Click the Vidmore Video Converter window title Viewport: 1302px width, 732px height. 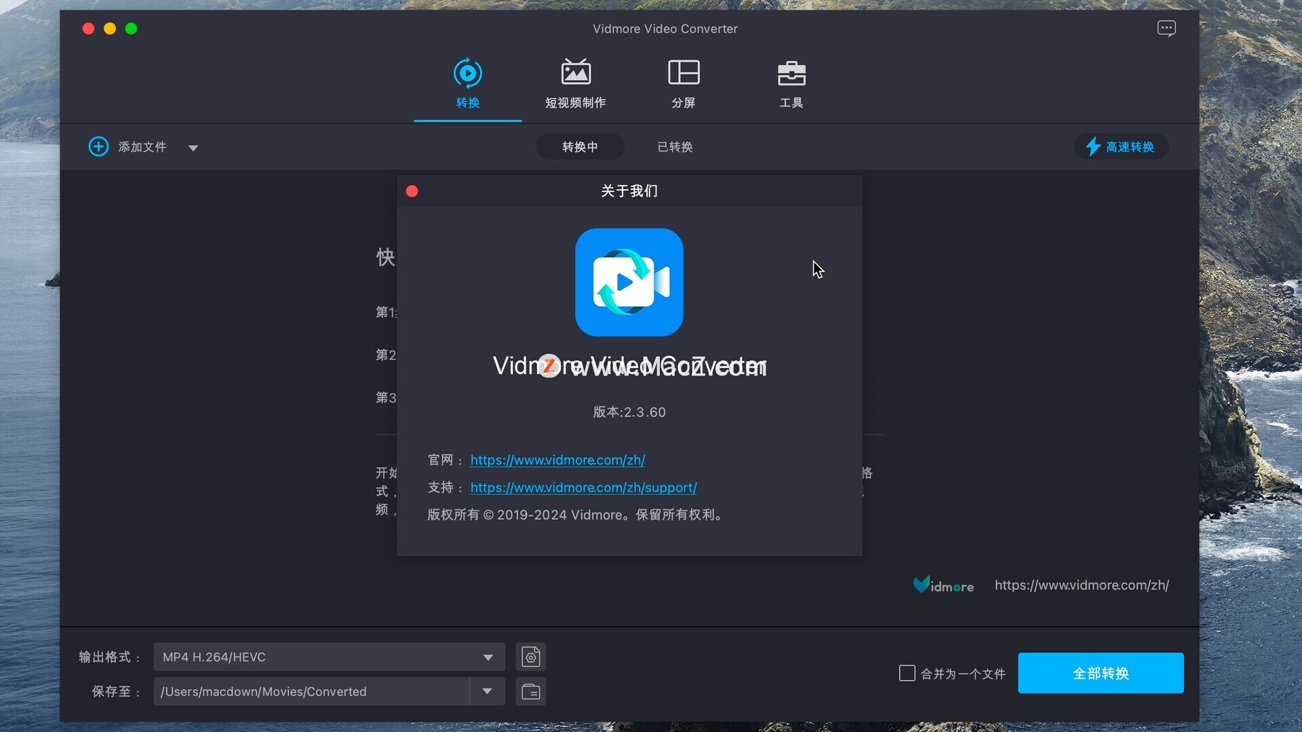pos(665,28)
